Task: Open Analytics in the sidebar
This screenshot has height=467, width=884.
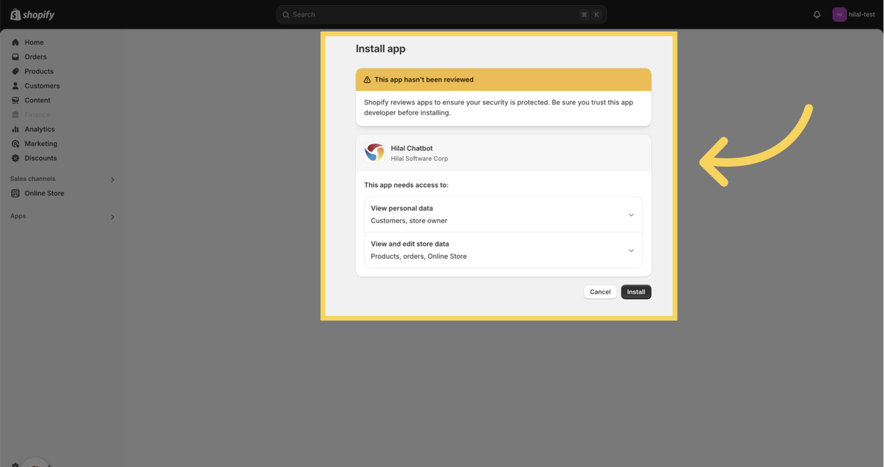Action: (x=39, y=129)
